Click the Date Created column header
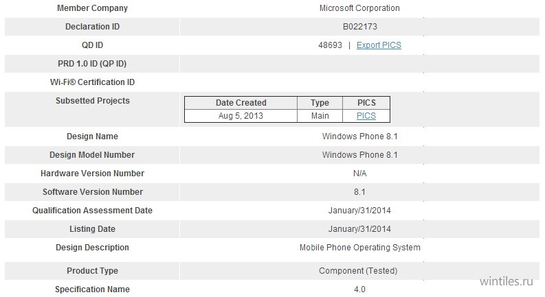 tap(241, 103)
